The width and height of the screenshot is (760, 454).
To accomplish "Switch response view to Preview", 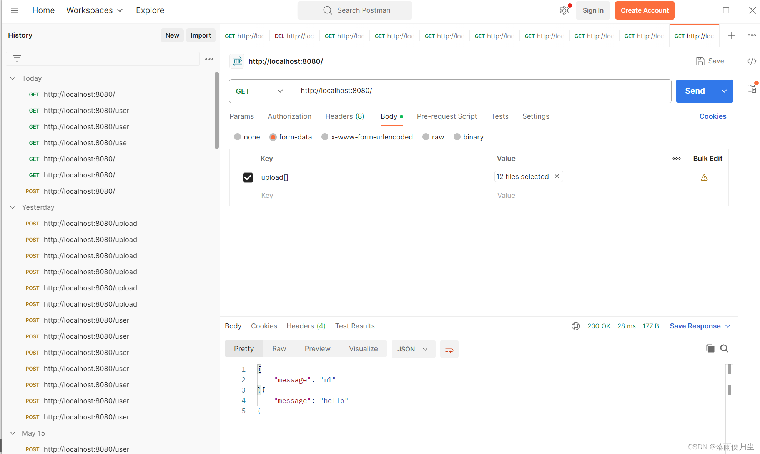I will pos(318,349).
